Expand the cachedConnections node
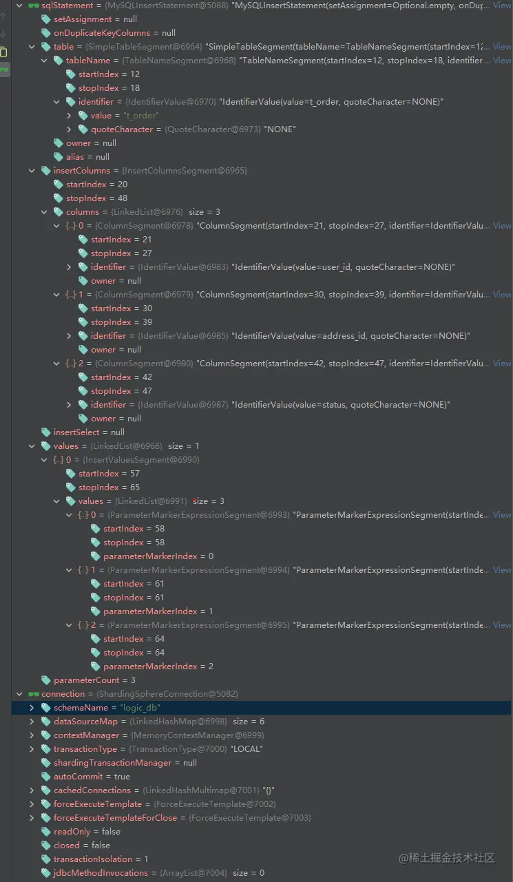Screen dimensions: 513x882 pos(32,790)
